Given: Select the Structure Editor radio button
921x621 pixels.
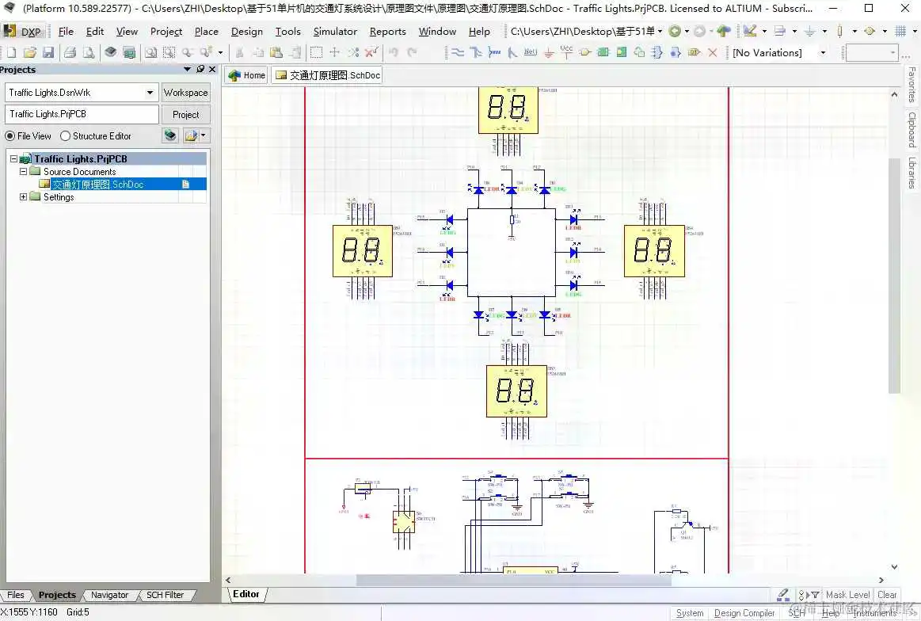Looking at the screenshot, I should coord(66,136).
